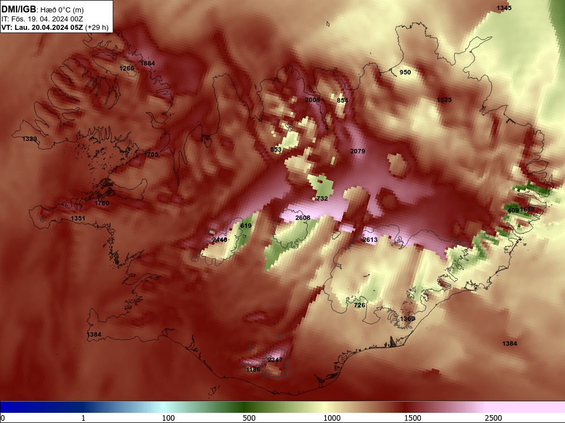Screen dimensions: 565x423
Task: Click the map value 853
Action: (276, 149)
